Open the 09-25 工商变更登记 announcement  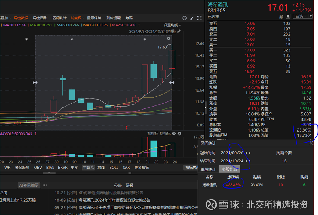[x=126, y=208]
